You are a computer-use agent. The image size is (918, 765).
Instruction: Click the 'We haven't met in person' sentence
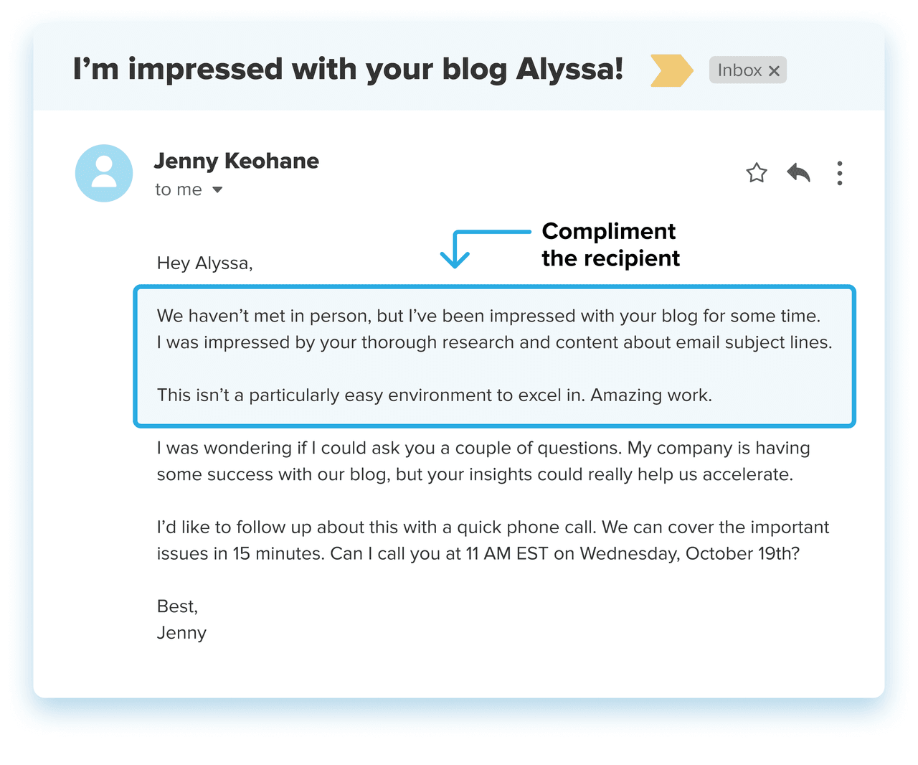[488, 316]
